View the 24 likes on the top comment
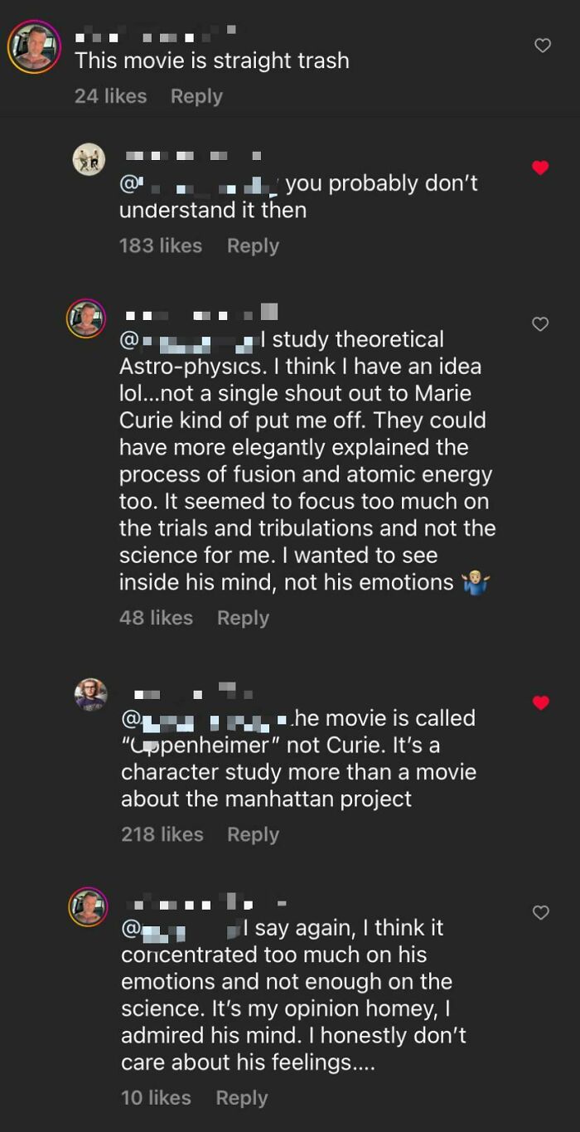 pyautogui.click(x=110, y=95)
